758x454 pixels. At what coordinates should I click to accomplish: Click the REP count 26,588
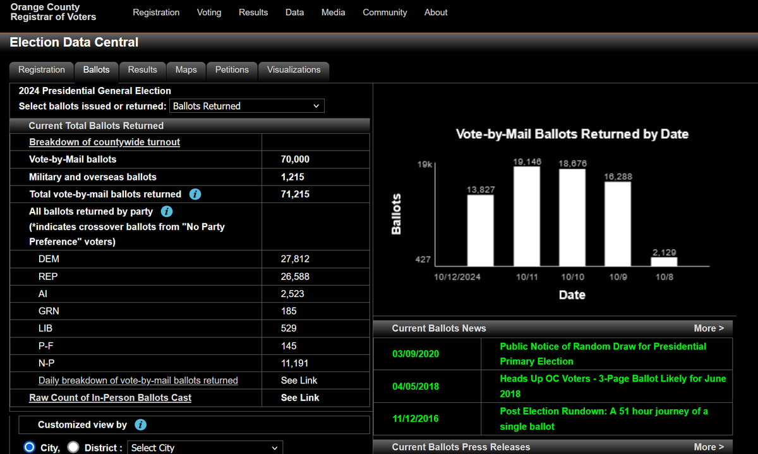point(295,277)
